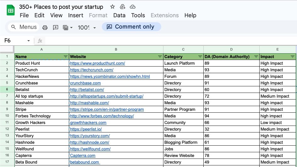This screenshot has width=297, height=167.
Task: Open the peerlist.io link
Action: coord(86,129)
